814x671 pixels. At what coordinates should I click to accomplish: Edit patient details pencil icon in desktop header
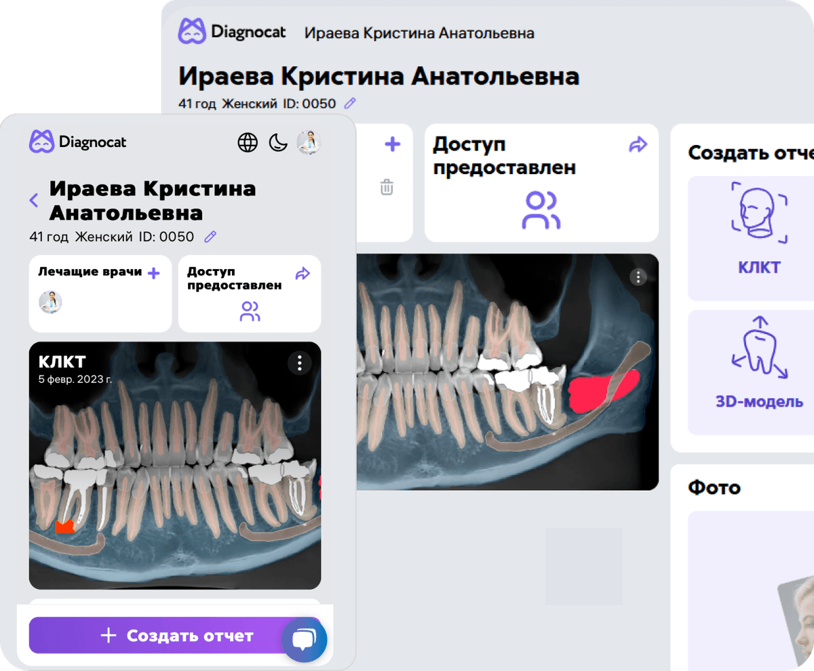tap(350, 103)
